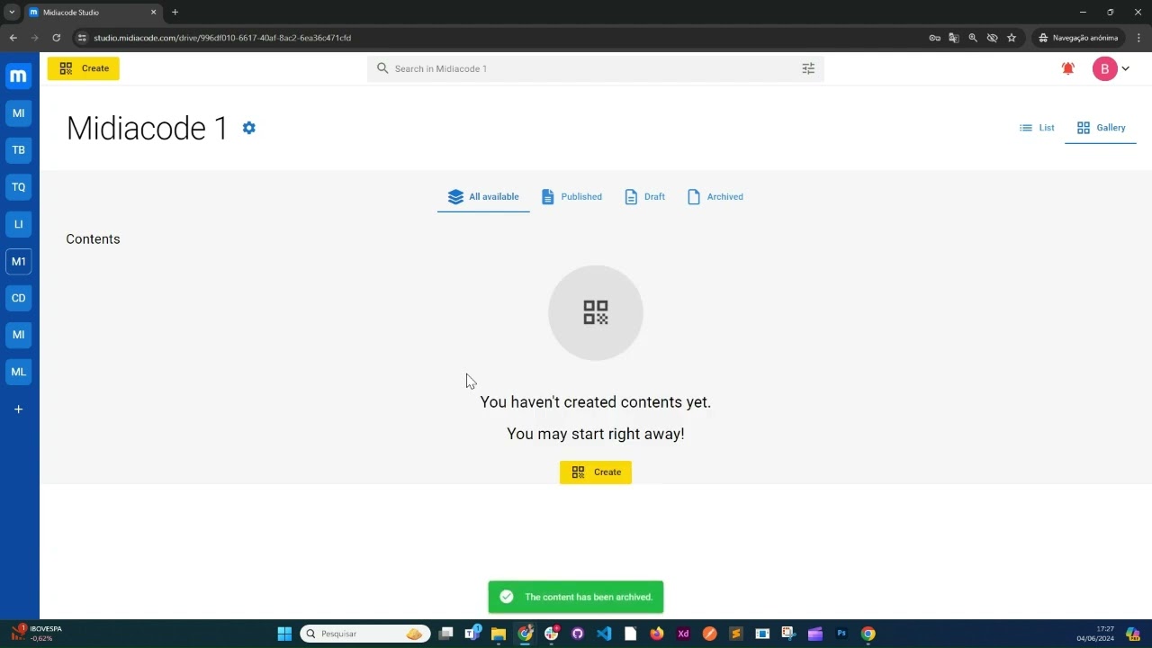Screen dimensions: 1152x648
Task: Click the Windows taskbar Pesquisar search box
Action: click(364, 634)
